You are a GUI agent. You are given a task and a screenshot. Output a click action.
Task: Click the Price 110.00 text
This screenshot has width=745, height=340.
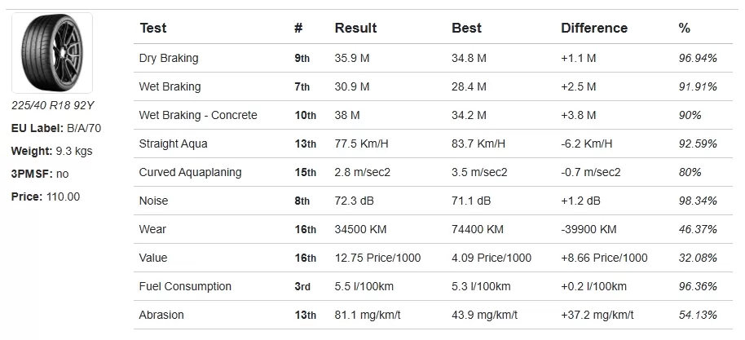coord(46,196)
